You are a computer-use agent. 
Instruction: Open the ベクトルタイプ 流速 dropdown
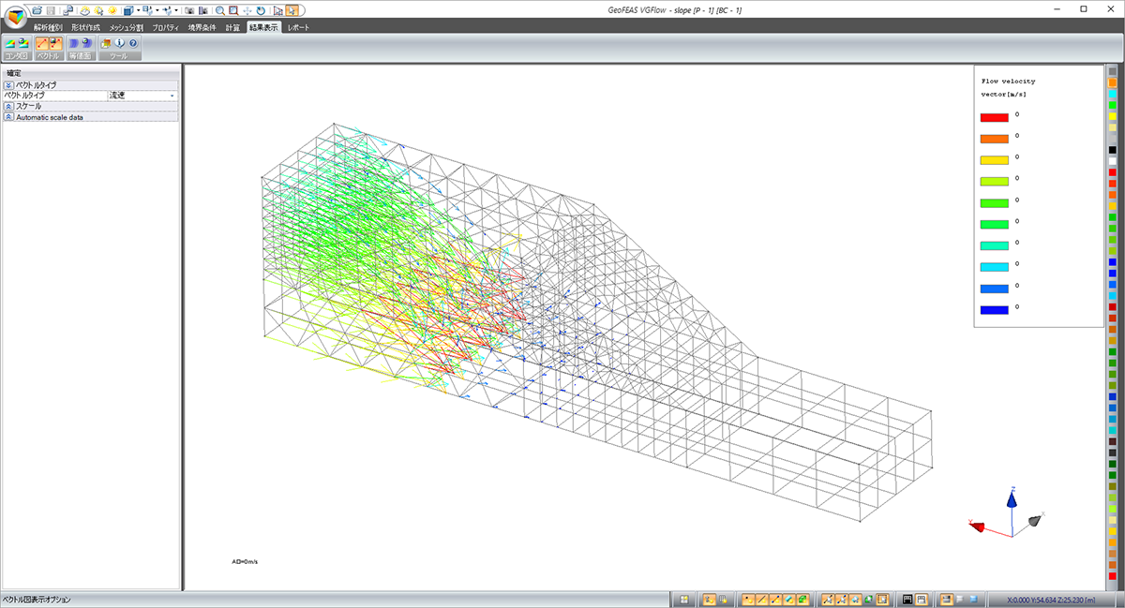[x=172, y=96]
